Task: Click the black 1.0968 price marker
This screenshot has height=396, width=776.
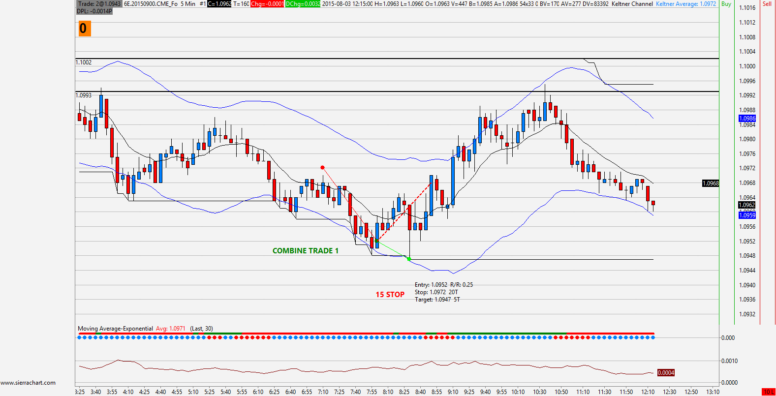Action: (x=711, y=183)
